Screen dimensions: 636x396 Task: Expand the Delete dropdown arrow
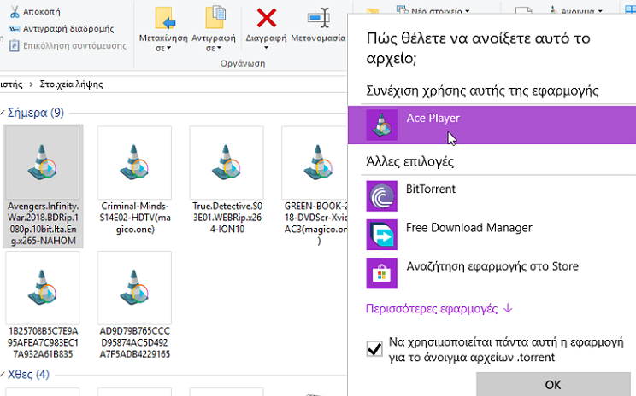pyautogui.click(x=267, y=48)
